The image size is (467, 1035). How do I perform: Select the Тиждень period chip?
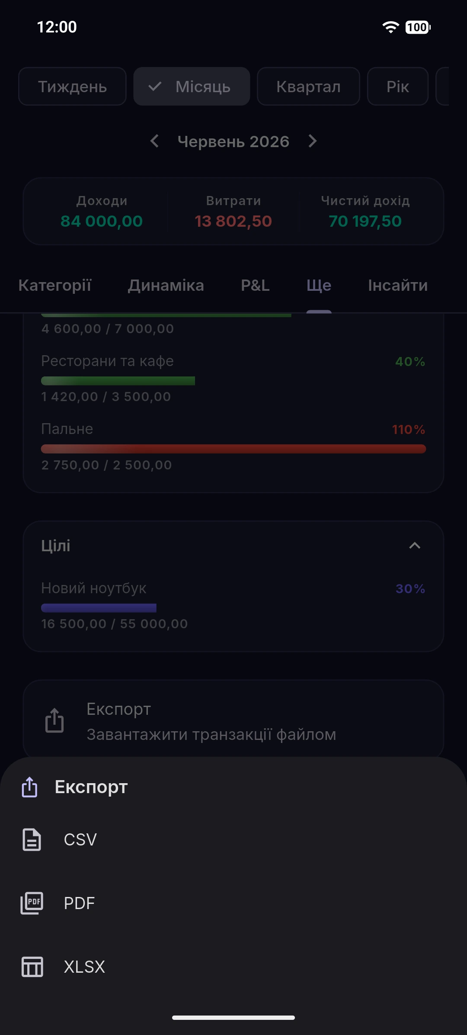pyautogui.click(x=72, y=87)
